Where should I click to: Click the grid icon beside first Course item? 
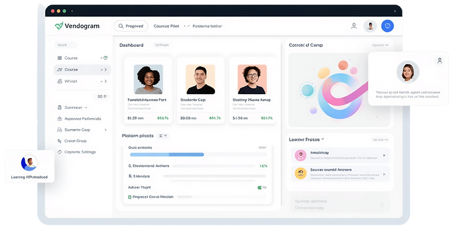tap(59, 58)
